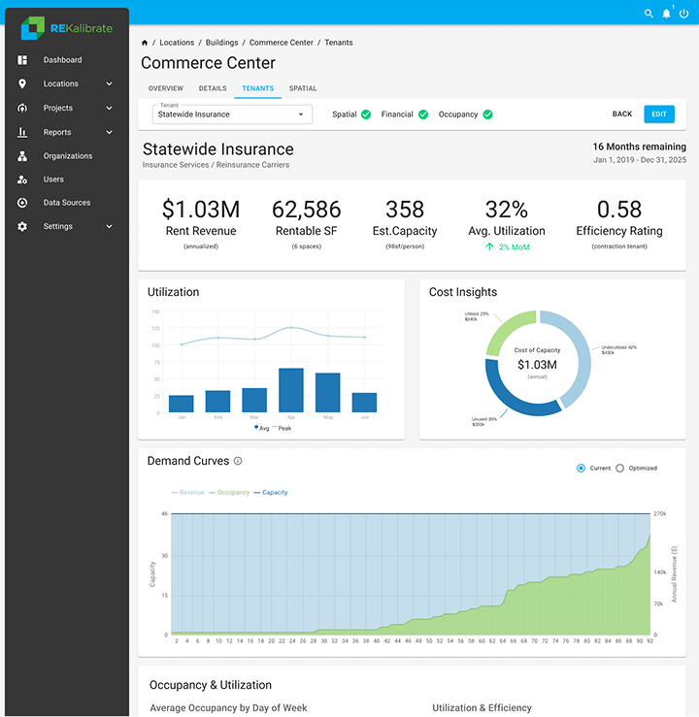This screenshot has height=717, width=699.
Task: Click the Financial green check icon
Action: [423, 114]
